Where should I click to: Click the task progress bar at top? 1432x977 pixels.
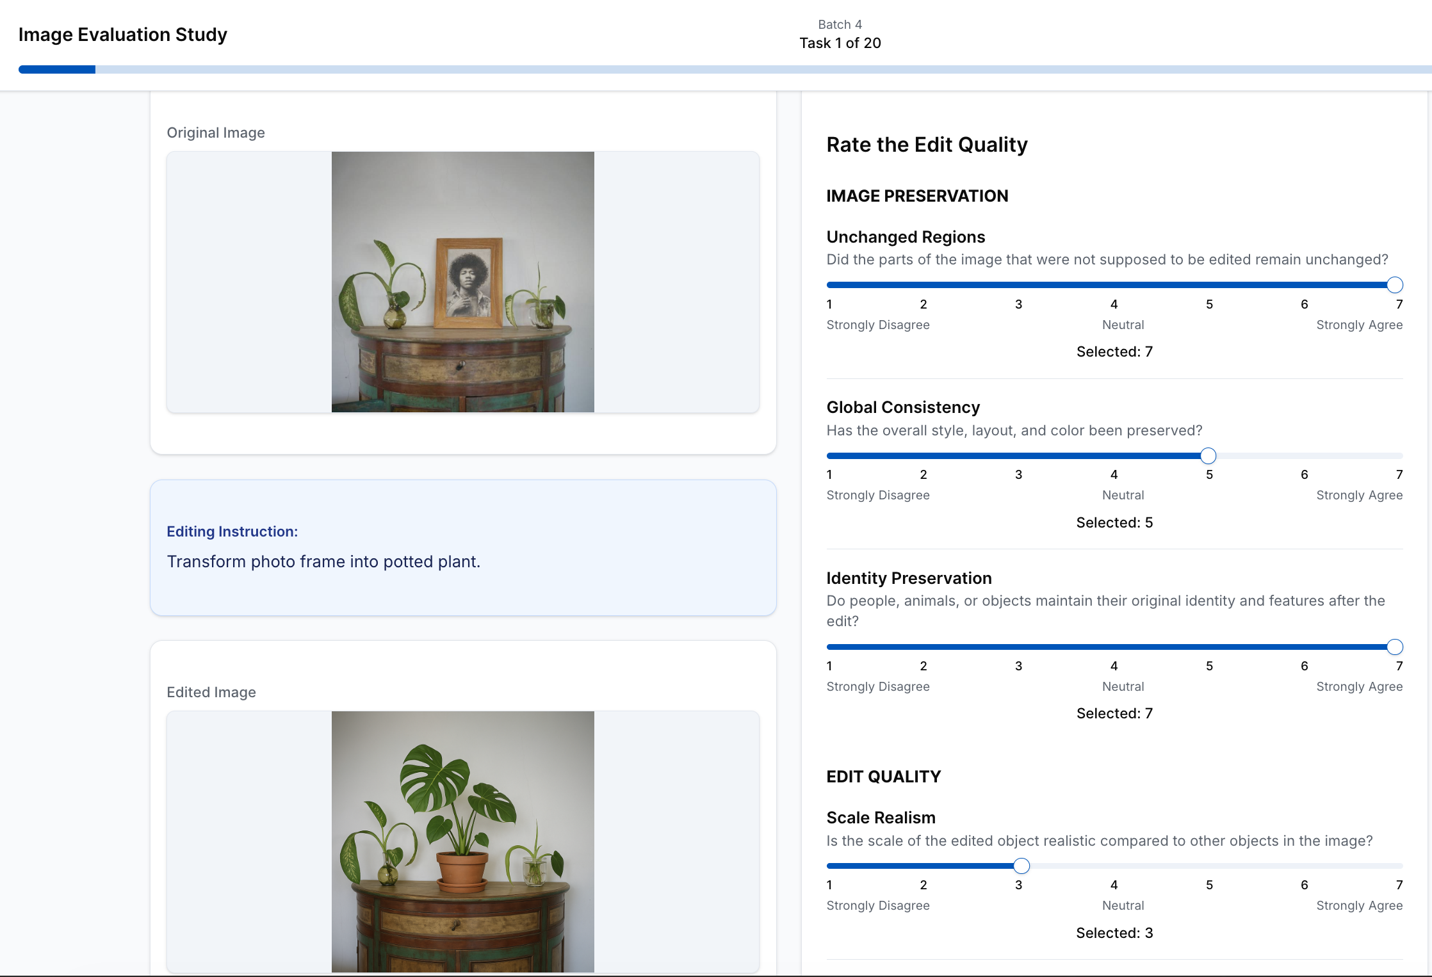pos(724,69)
